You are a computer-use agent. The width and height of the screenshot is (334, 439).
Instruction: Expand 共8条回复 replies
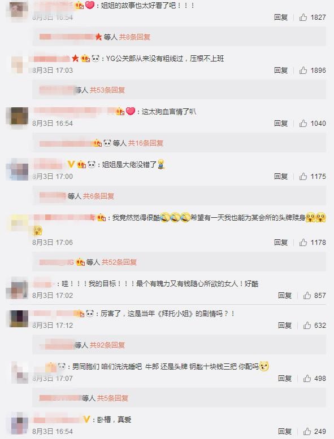pyautogui.click(x=135, y=37)
